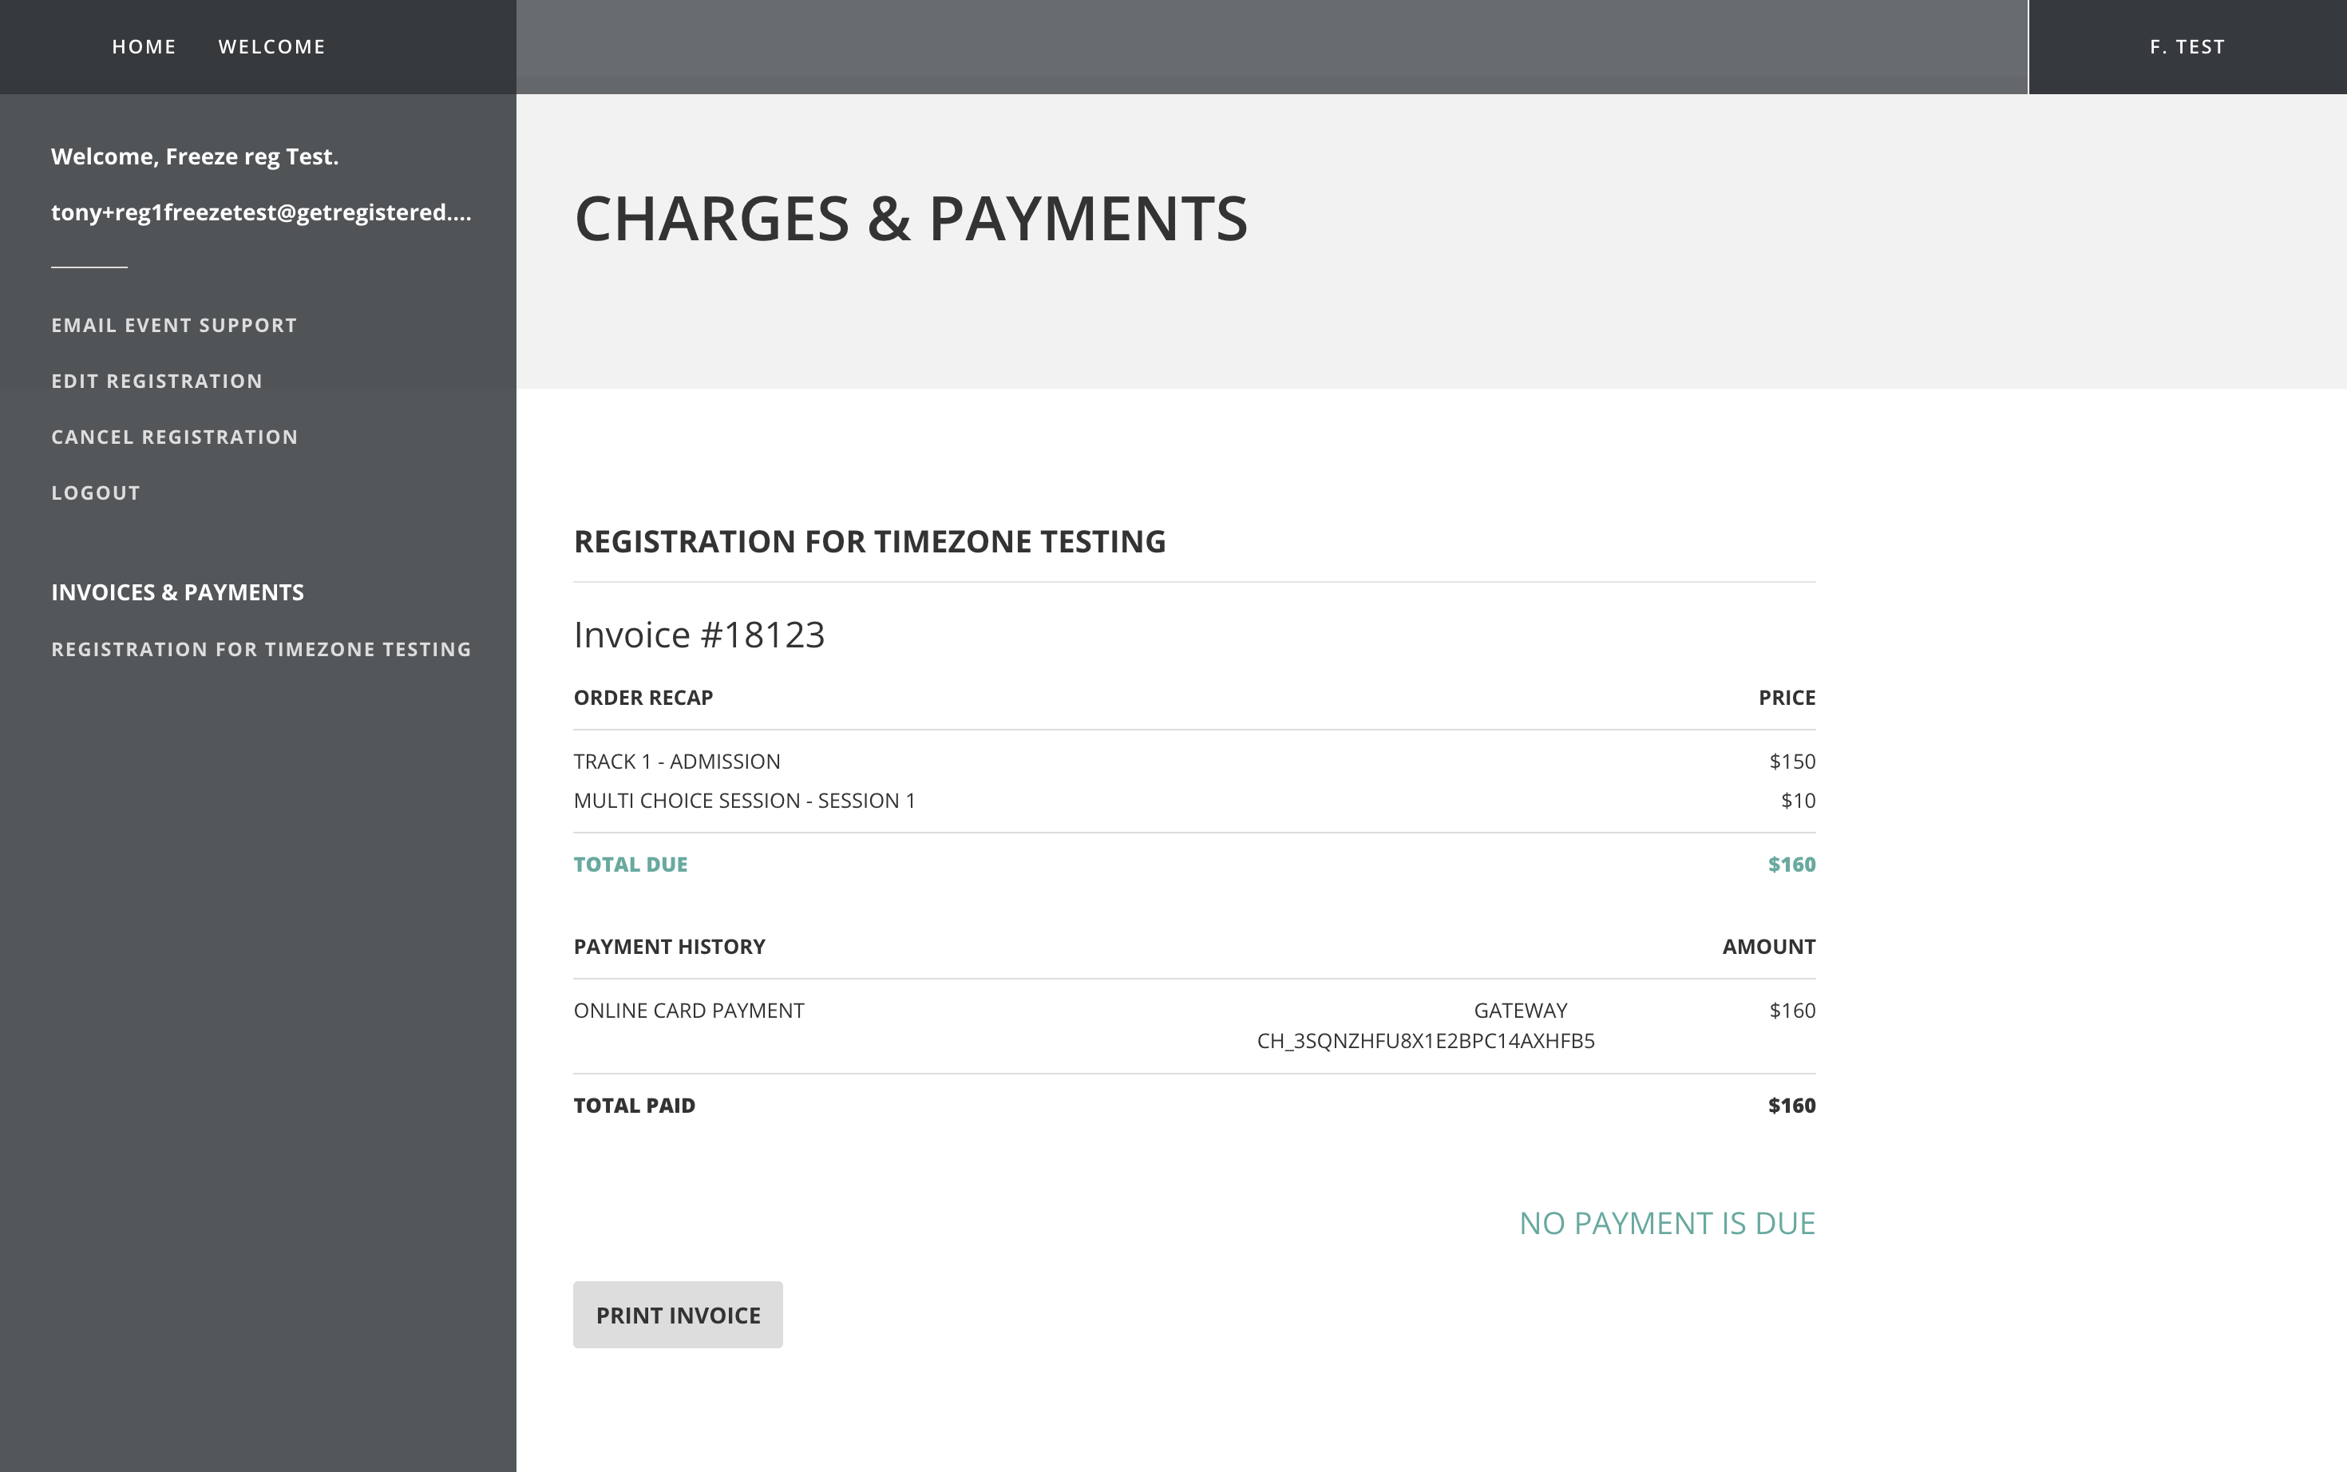The height and width of the screenshot is (1472, 2347).
Task: Open the F. TEST user menu
Action: (x=2187, y=47)
